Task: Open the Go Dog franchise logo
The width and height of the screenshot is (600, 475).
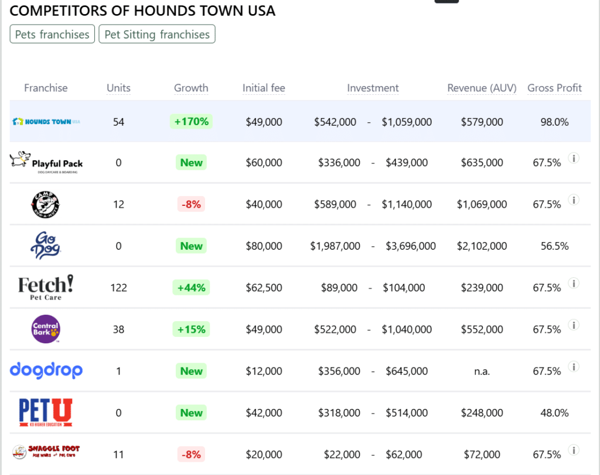Action: (x=46, y=245)
